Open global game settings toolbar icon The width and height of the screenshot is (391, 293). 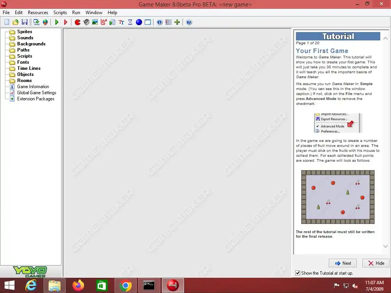coord(168,22)
